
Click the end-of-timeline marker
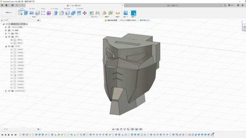[x=213, y=134]
